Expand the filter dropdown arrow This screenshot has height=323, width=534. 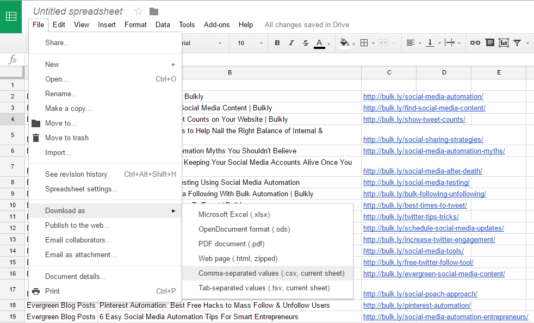pyautogui.click(x=527, y=44)
